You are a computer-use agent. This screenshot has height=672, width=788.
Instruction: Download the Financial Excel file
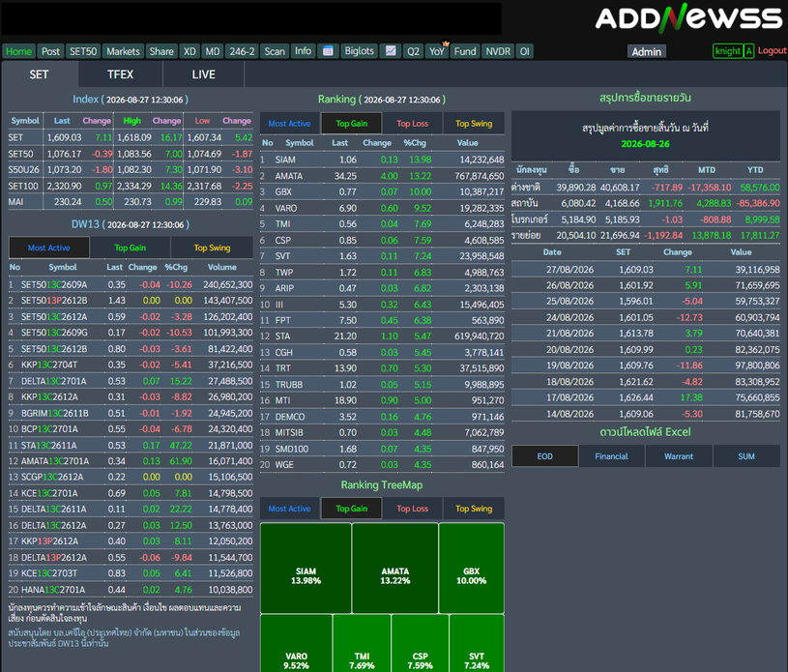click(612, 456)
